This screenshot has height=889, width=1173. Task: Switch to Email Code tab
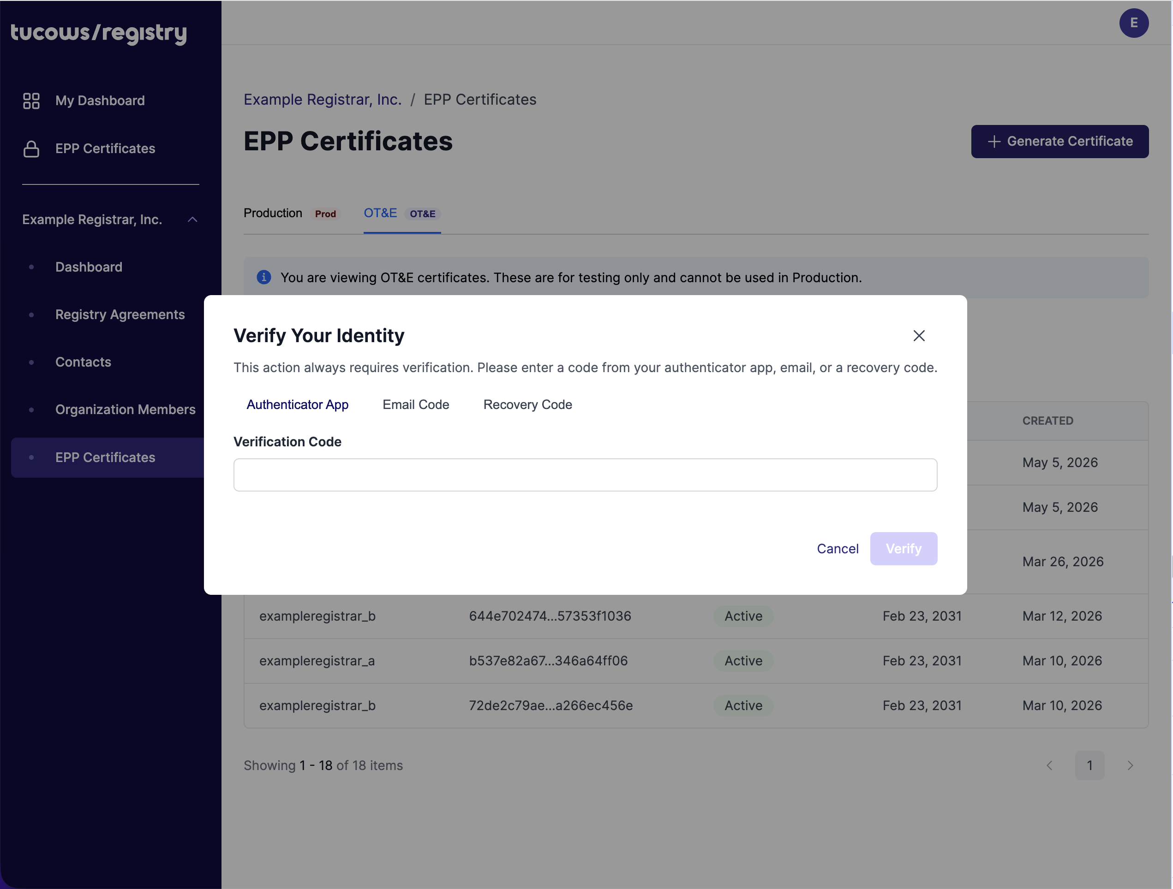point(416,404)
